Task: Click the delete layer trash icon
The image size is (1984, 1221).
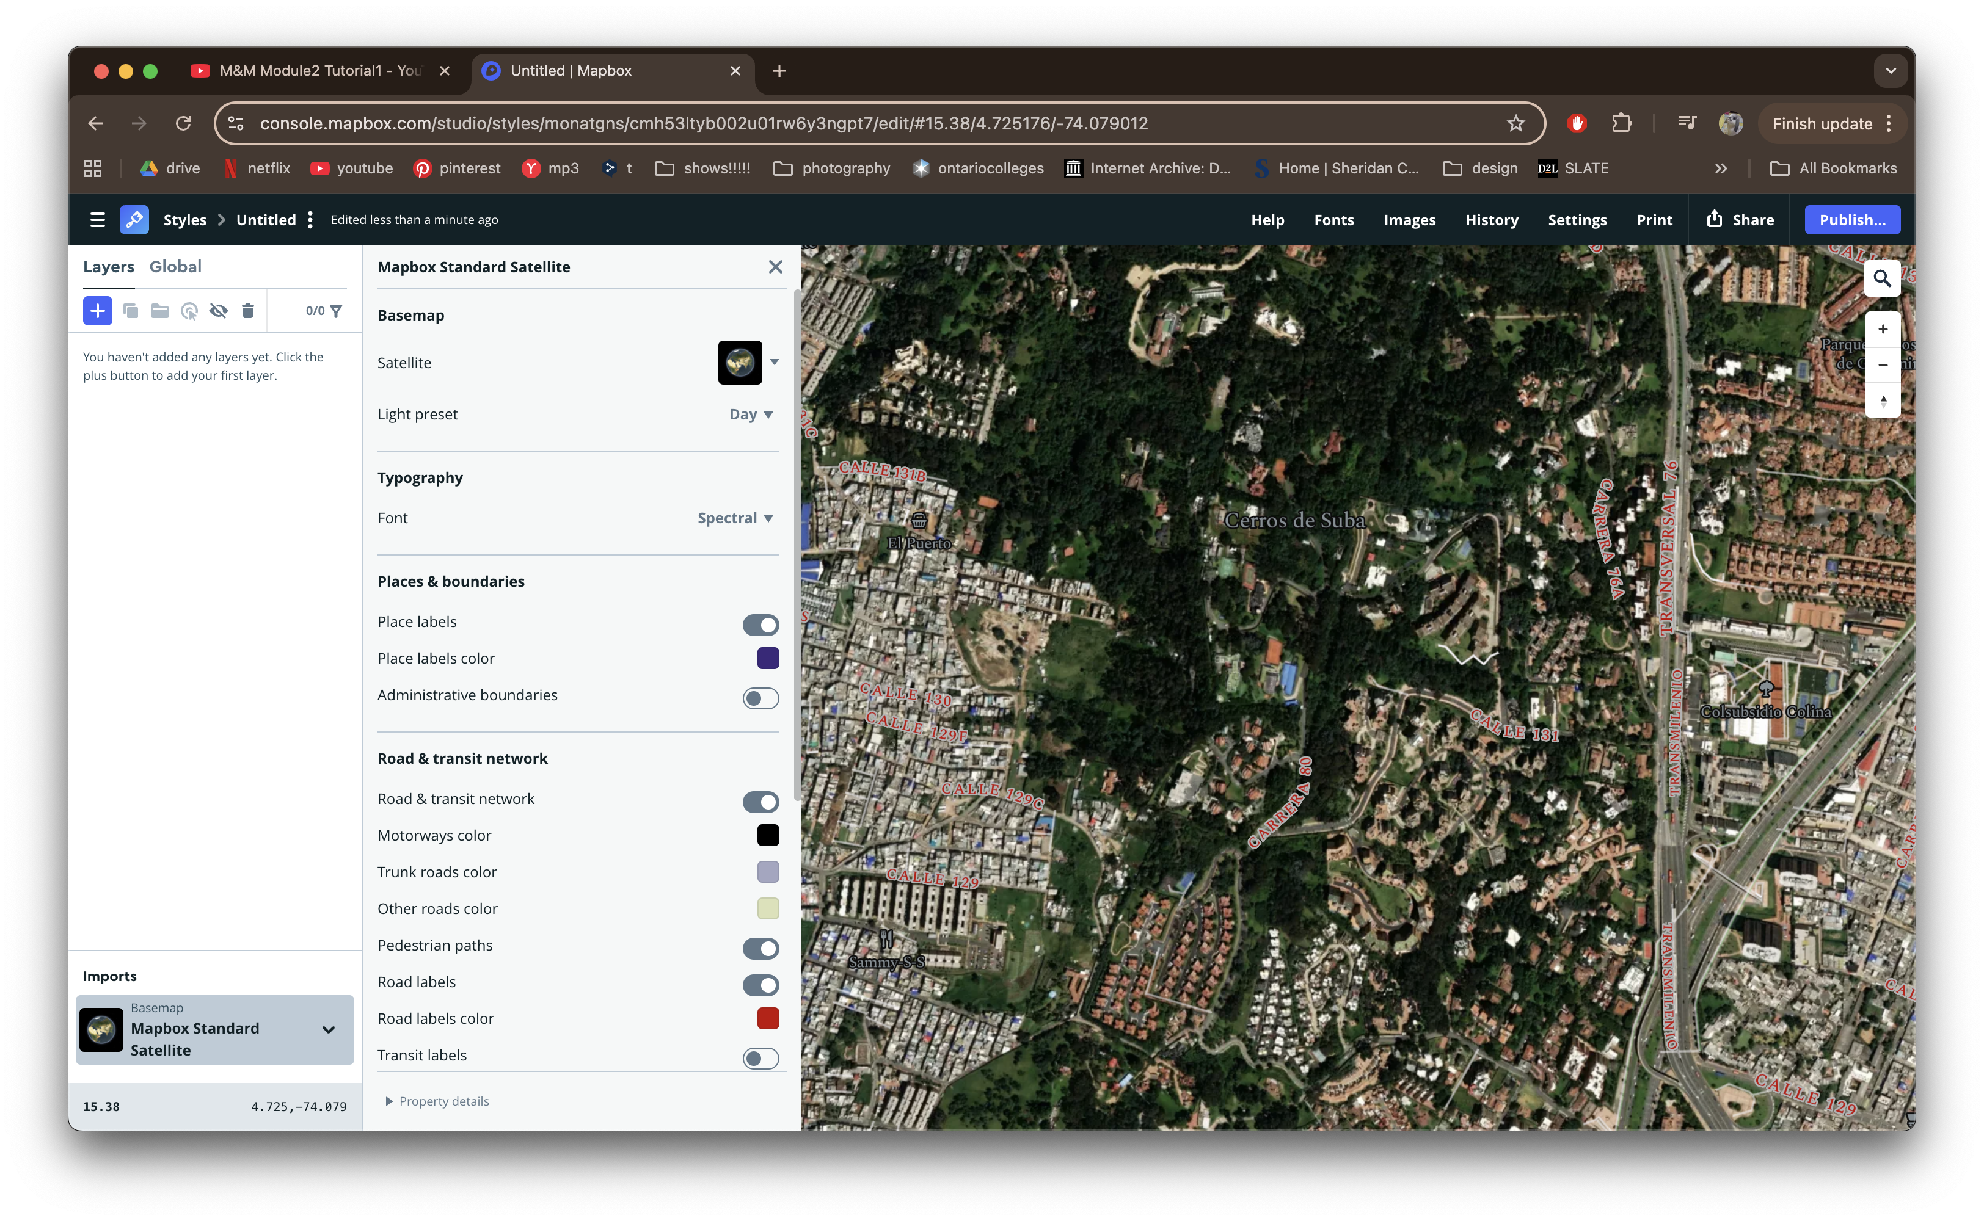Action: [248, 311]
